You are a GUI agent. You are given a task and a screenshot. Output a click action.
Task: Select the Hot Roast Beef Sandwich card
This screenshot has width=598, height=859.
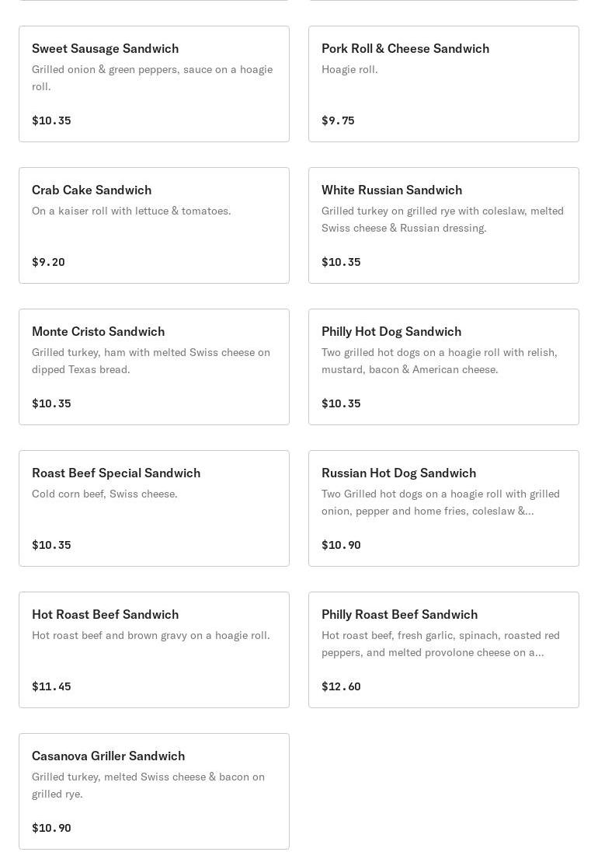pos(154,650)
